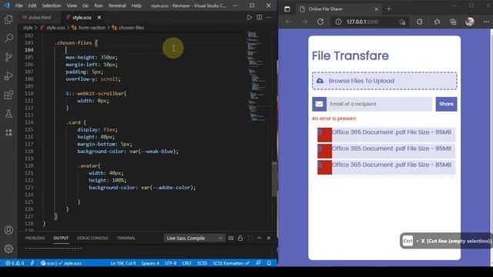Show errors and warnings count in status bar
The width and height of the screenshot is (493, 277).
coord(15,263)
